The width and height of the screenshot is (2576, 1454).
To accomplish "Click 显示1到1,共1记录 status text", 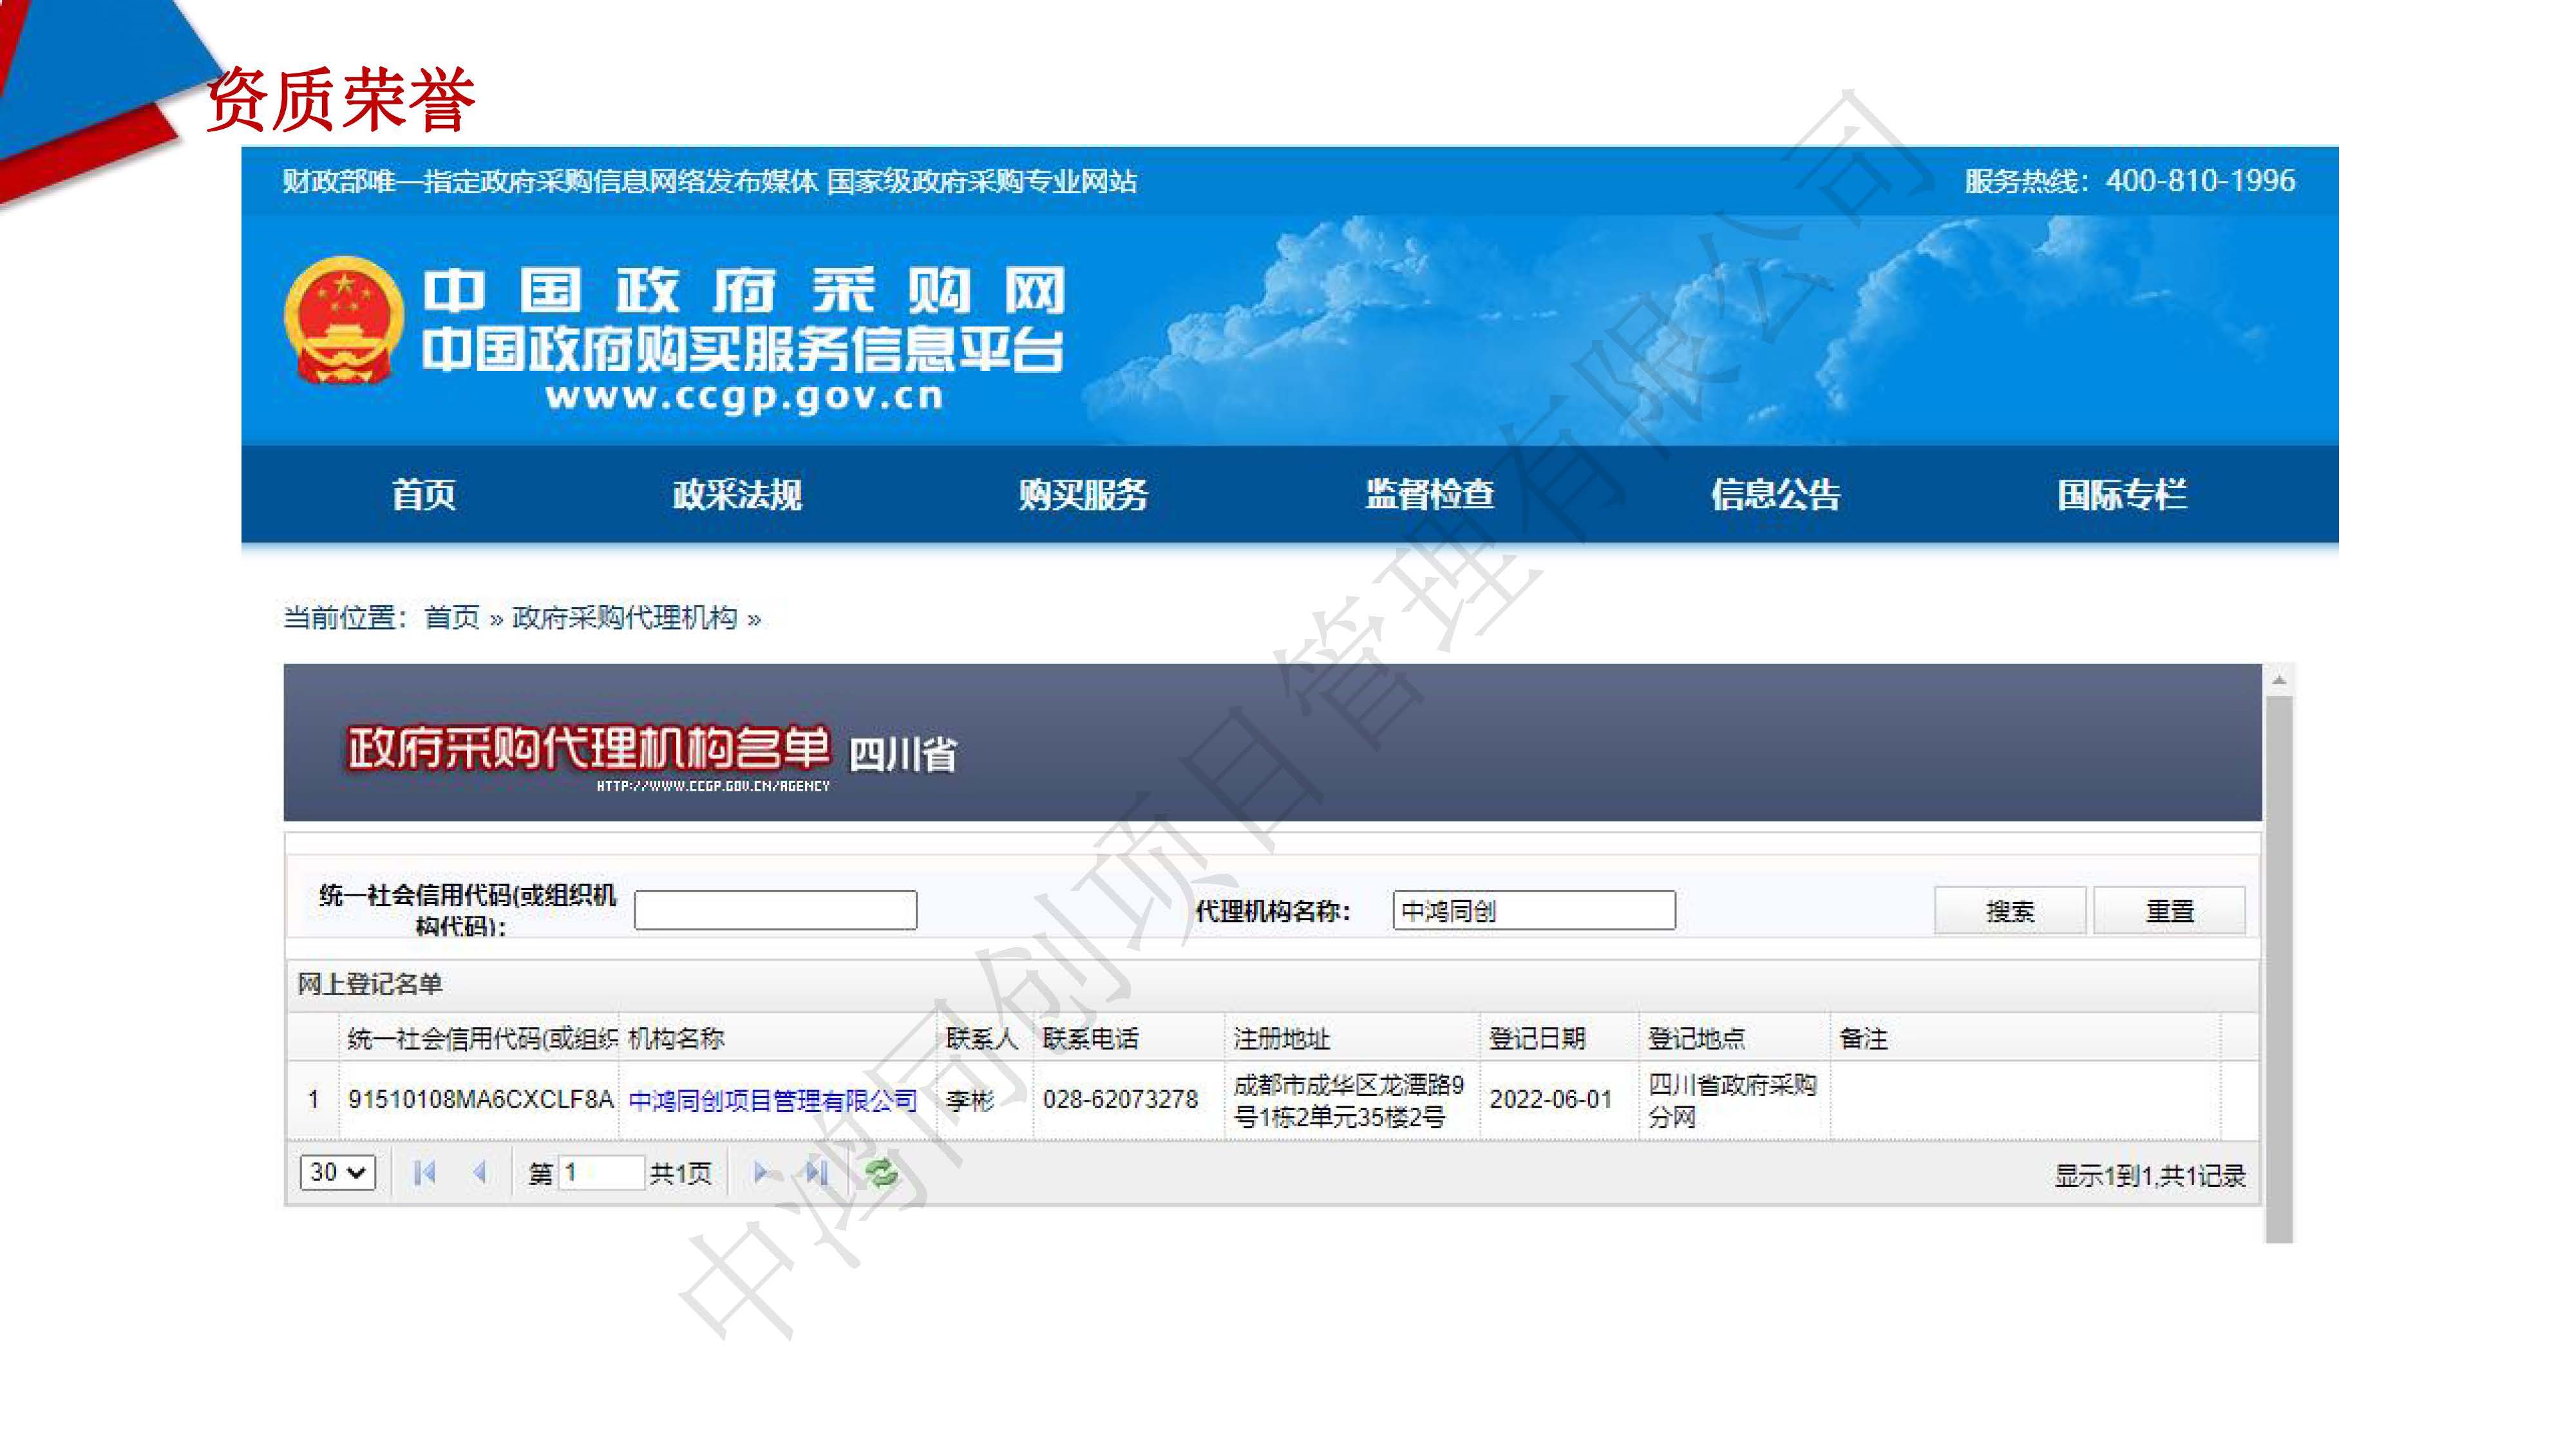I will coord(2150,1175).
